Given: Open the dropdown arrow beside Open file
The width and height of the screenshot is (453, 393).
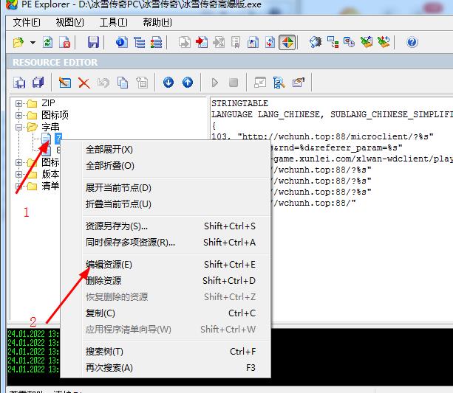Looking at the screenshot, I should [x=33, y=43].
